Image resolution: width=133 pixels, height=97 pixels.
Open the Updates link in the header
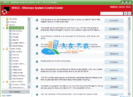click(x=114, y=7)
